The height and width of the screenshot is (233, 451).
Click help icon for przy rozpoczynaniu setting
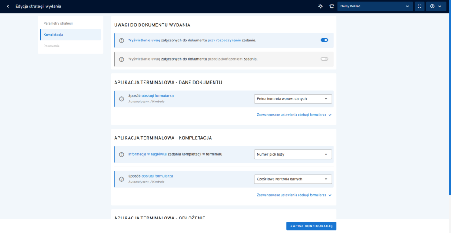click(122, 40)
